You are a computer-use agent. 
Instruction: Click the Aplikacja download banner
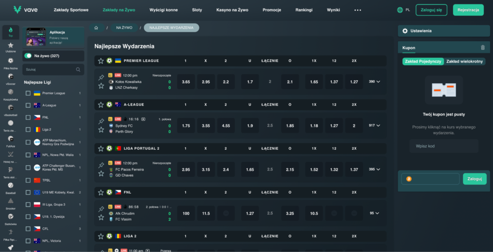[53, 38]
